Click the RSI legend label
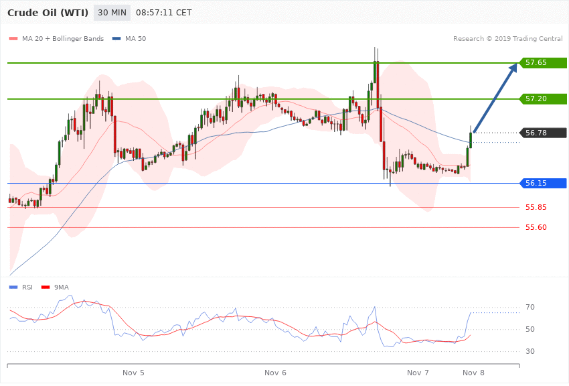Screen dimensions: 569x386 tap(27, 287)
